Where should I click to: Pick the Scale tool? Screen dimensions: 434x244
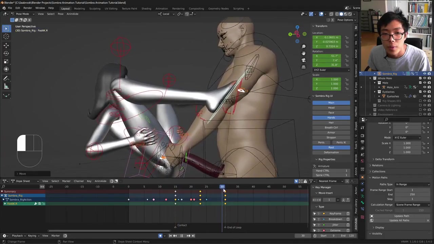point(6,61)
